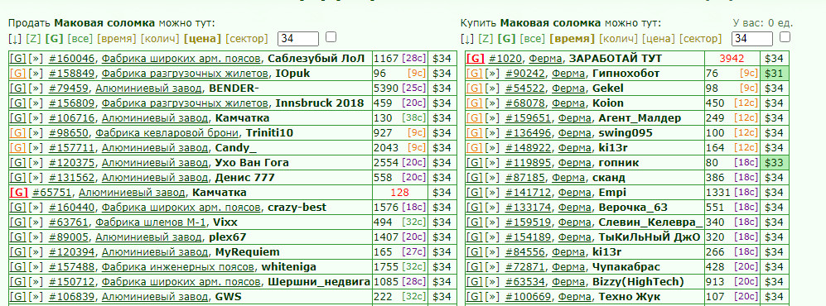Click the [G] marker in the Саблезубый ЛоЛ row

coord(18,59)
